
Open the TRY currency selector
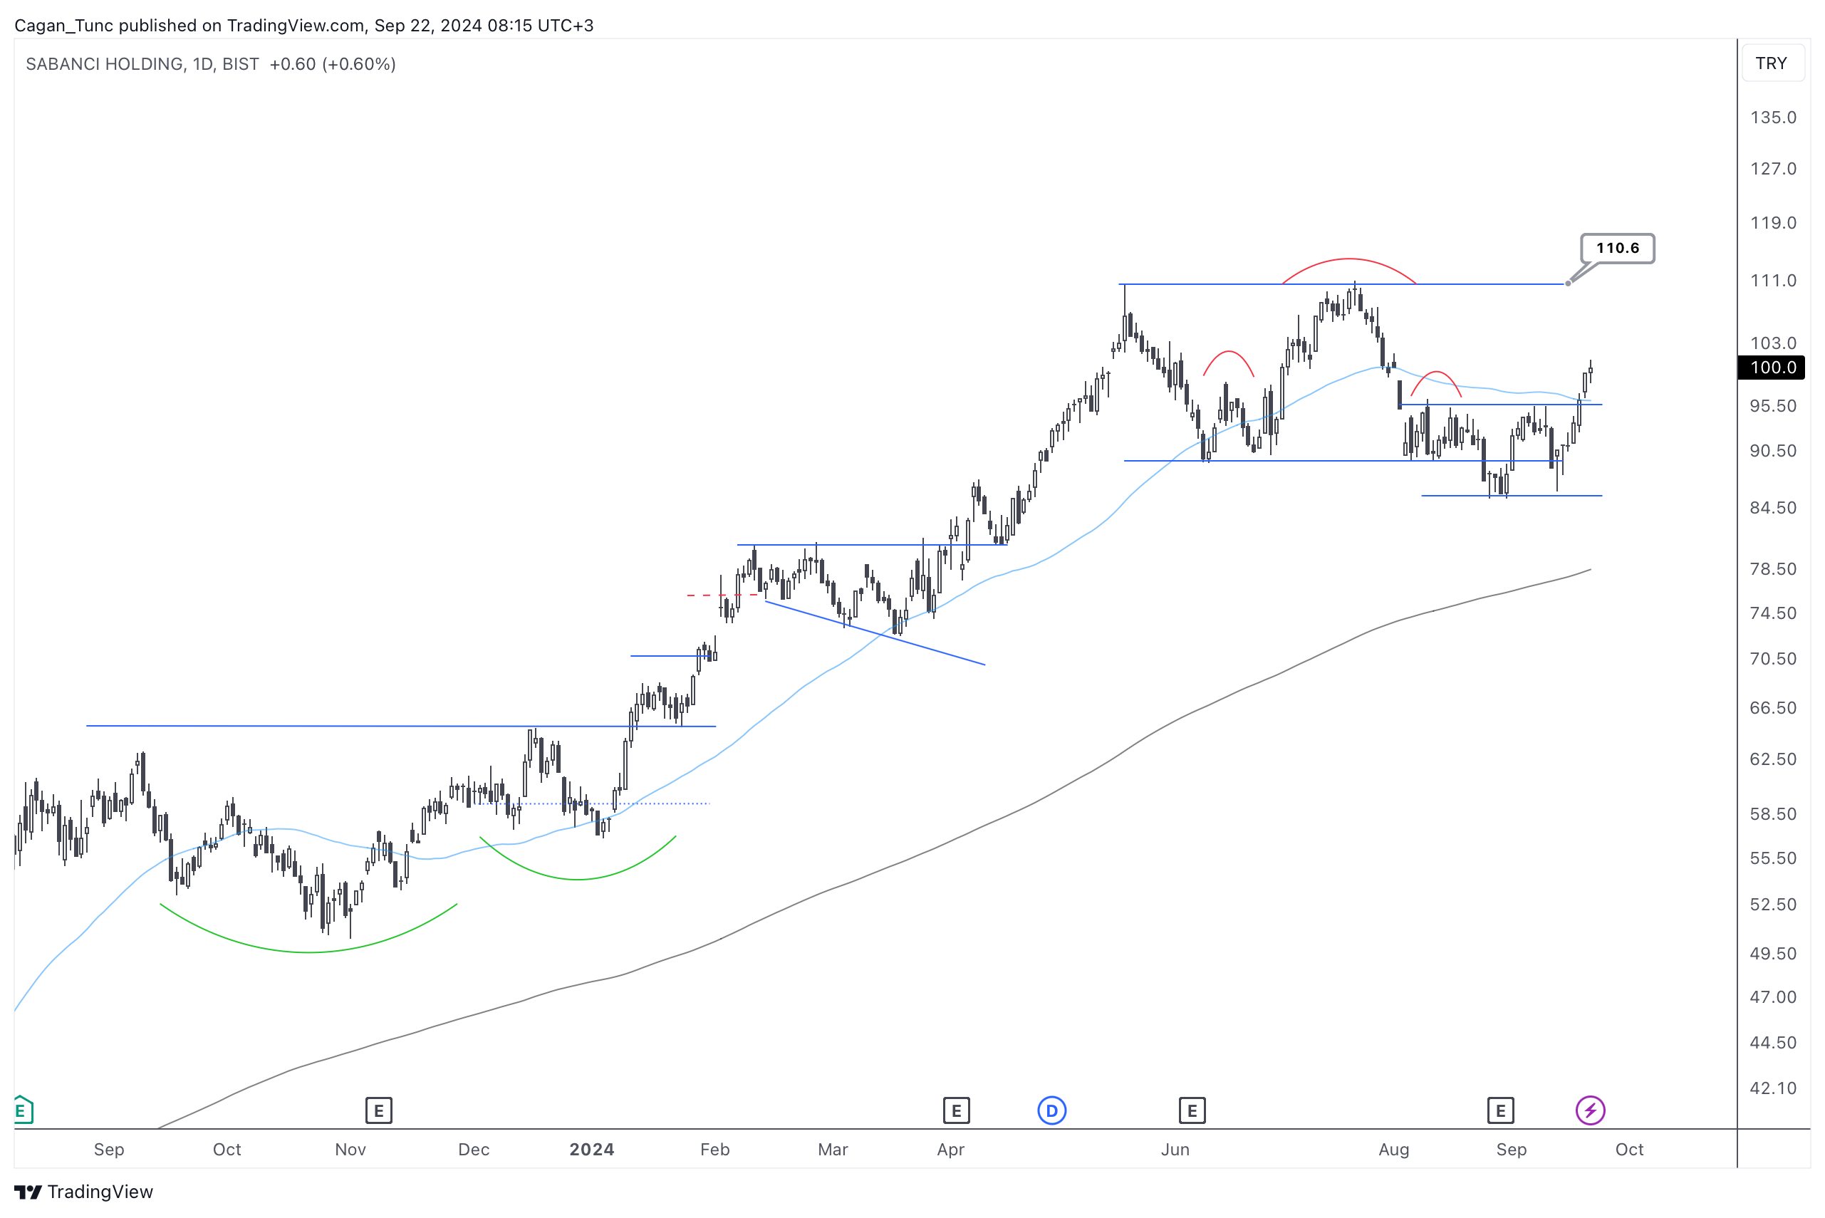pos(1771,63)
